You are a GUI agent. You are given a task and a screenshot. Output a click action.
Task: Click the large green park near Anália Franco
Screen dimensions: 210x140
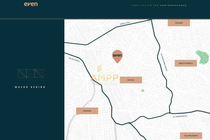[202, 57]
